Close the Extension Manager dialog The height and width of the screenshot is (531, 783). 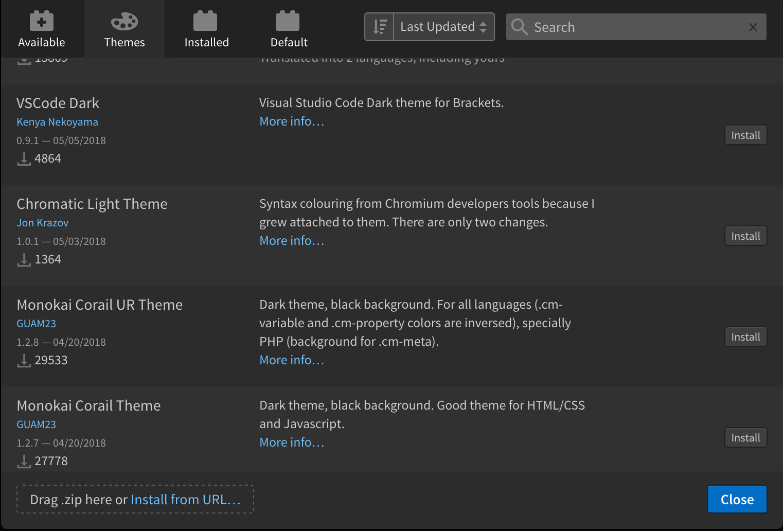(x=737, y=499)
